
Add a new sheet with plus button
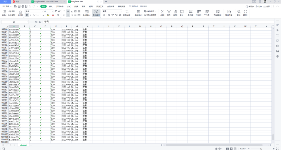(31, 145)
